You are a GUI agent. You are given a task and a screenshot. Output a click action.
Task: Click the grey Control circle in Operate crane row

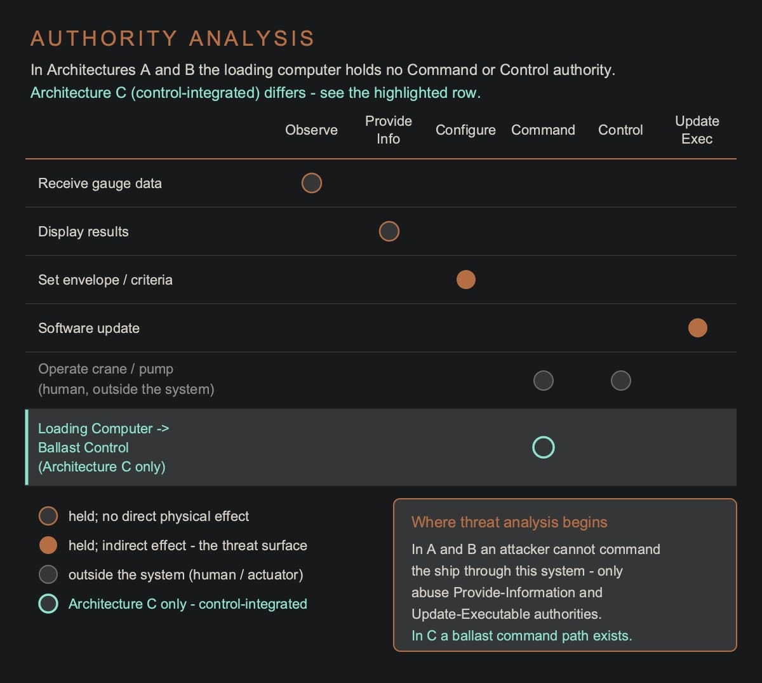[620, 381]
